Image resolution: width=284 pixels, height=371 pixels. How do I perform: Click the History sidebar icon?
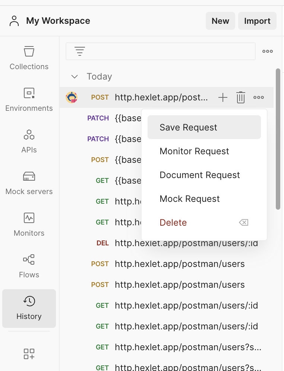pos(29,308)
